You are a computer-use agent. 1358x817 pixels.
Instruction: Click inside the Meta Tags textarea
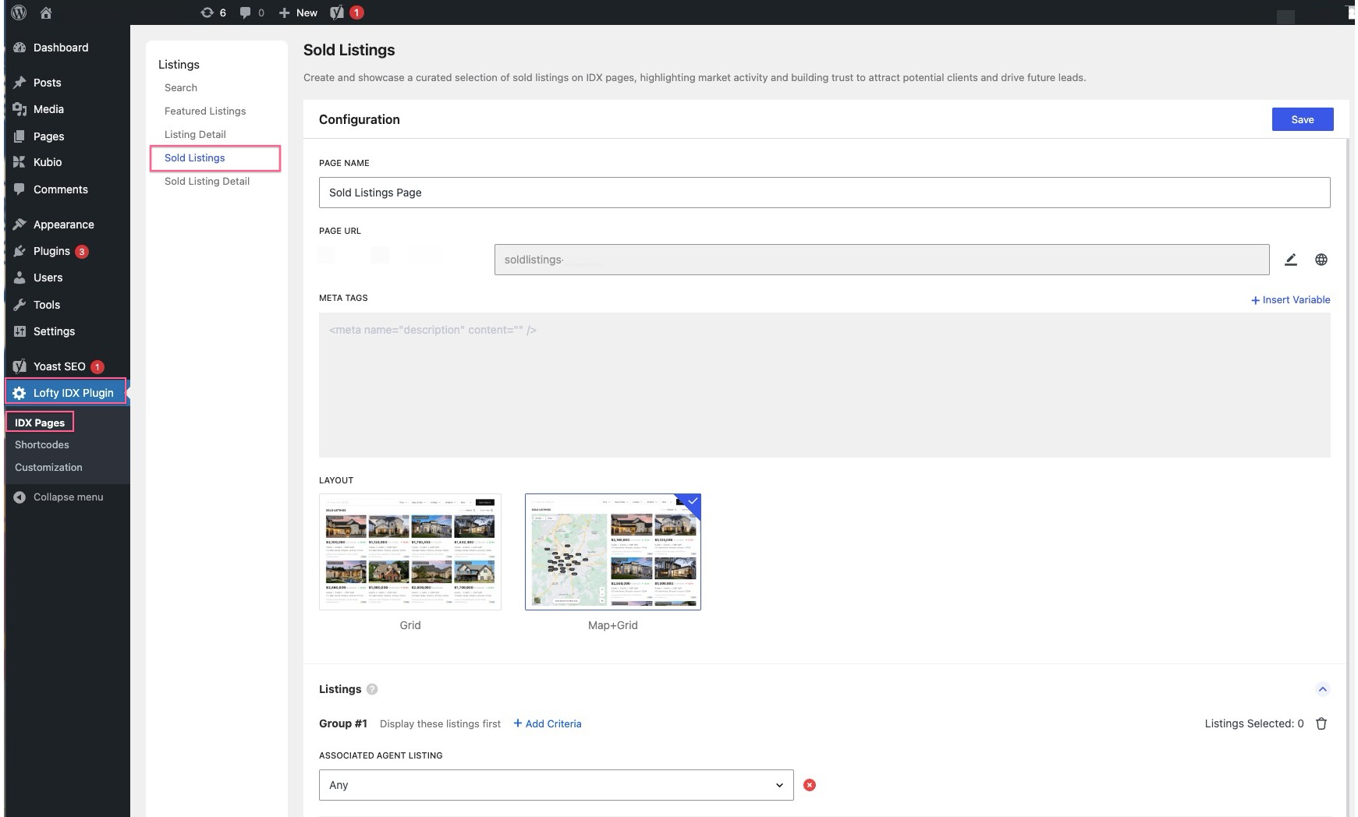tap(824, 385)
